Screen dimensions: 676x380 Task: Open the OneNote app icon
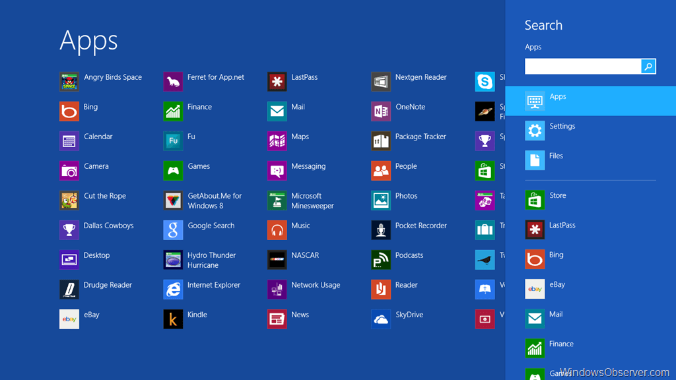pos(381,111)
